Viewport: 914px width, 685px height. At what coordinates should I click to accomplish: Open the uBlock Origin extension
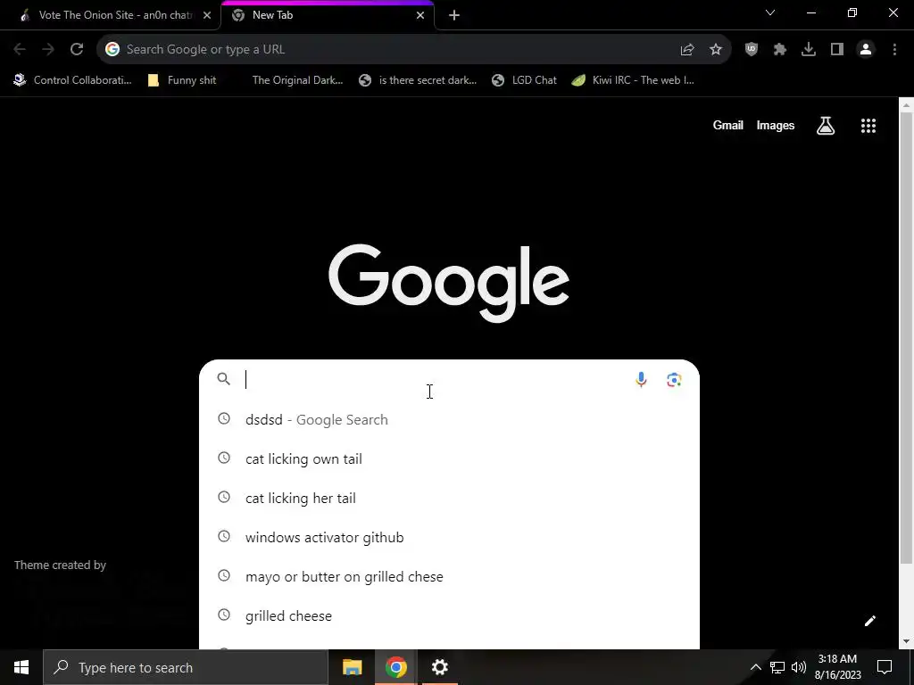752,50
